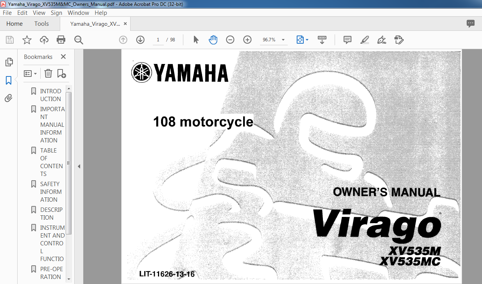Click bookmarks scrollbar down arrow
This screenshot has height=284, width=482.
click(x=69, y=279)
